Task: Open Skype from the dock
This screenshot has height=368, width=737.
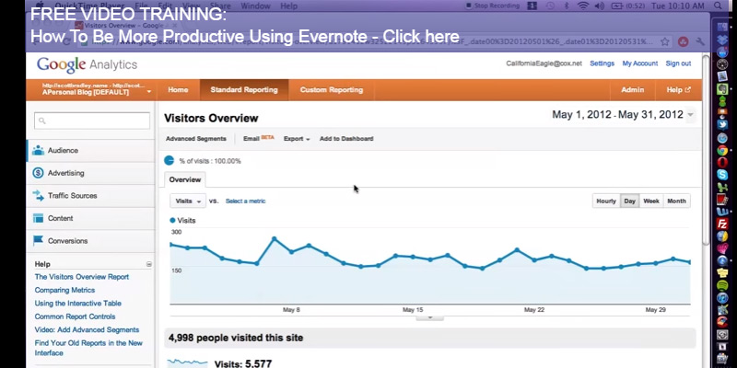Action: pyautogui.click(x=722, y=175)
